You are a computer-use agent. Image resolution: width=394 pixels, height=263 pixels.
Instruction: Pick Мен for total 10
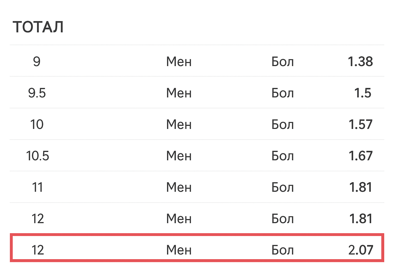[179, 125]
